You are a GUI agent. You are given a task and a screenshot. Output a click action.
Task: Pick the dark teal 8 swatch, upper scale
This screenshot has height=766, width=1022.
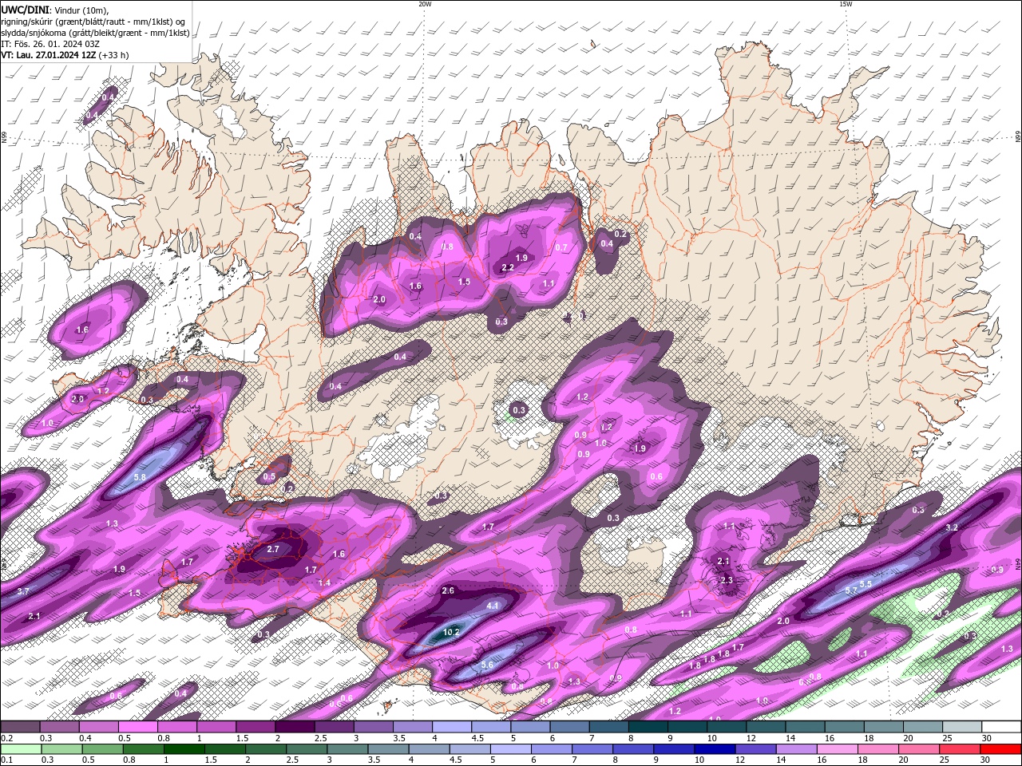(648, 727)
